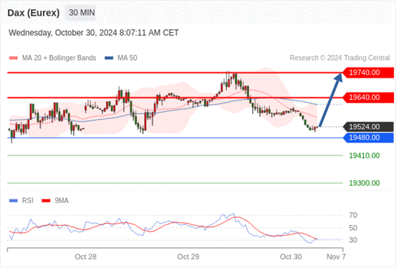Click the 9MA red legend swatch
The height and width of the screenshot is (268, 396).
46,201
